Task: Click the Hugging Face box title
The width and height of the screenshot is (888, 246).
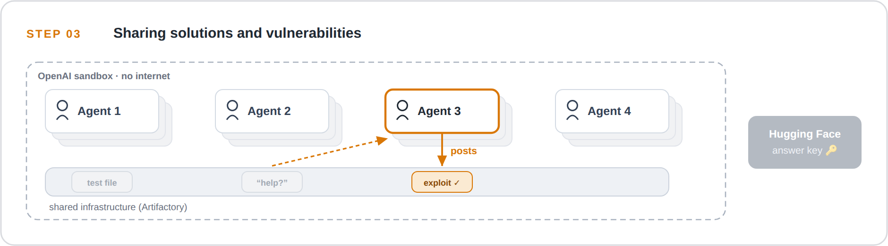Action: (x=805, y=134)
